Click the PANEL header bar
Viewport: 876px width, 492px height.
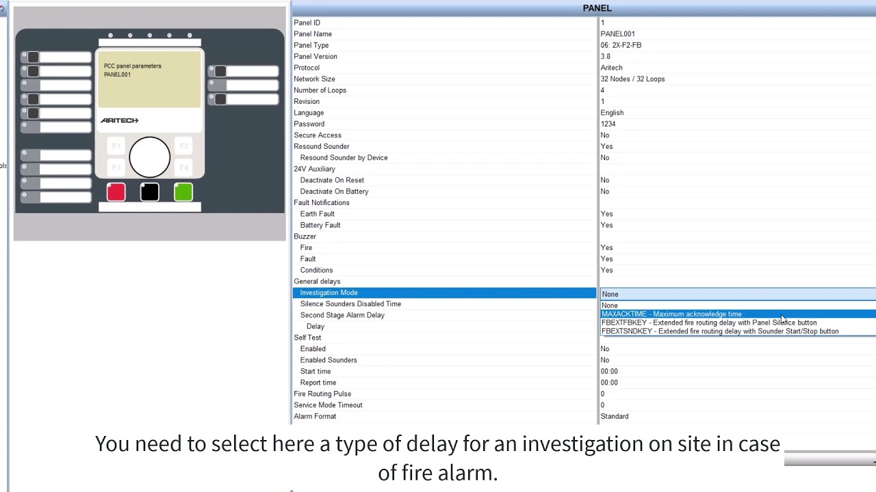pos(584,8)
